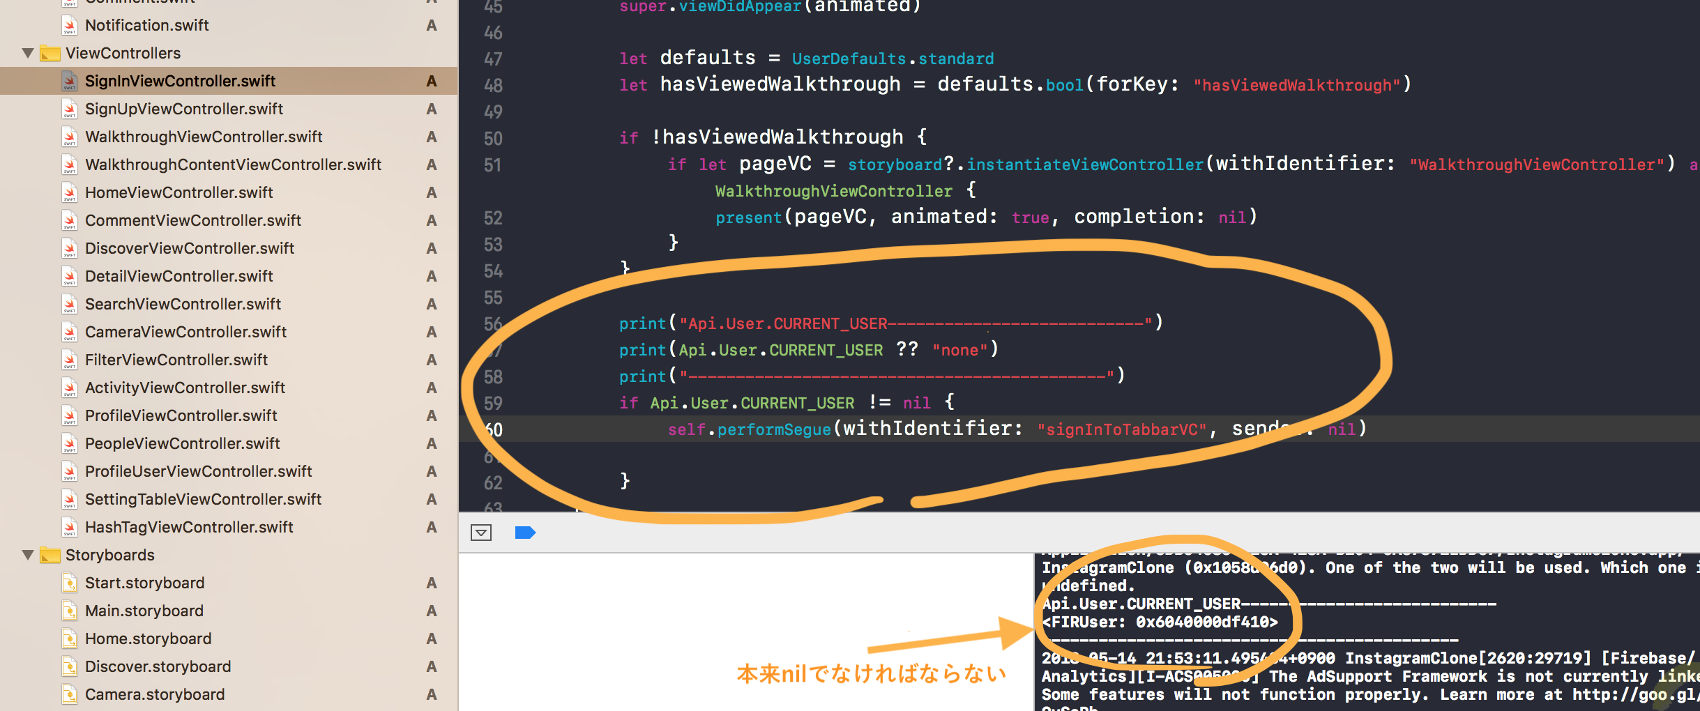Collapse the Storyboards group disclosure triangle
This screenshot has height=711, width=1700.
pyautogui.click(x=28, y=555)
